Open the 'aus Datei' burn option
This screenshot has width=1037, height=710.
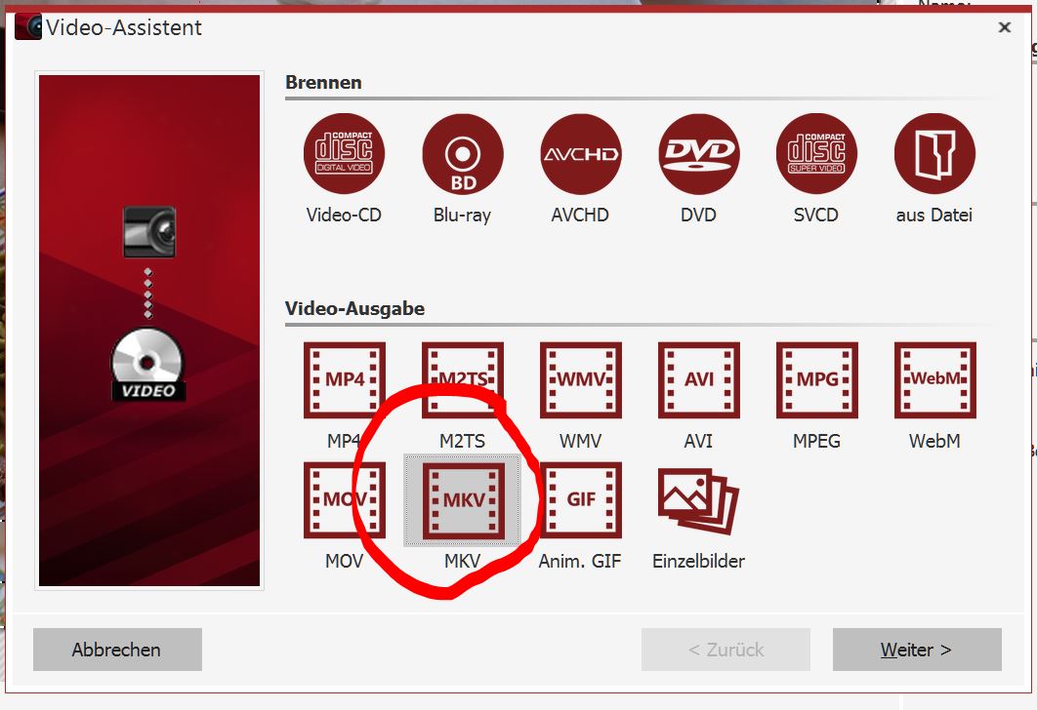point(934,154)
